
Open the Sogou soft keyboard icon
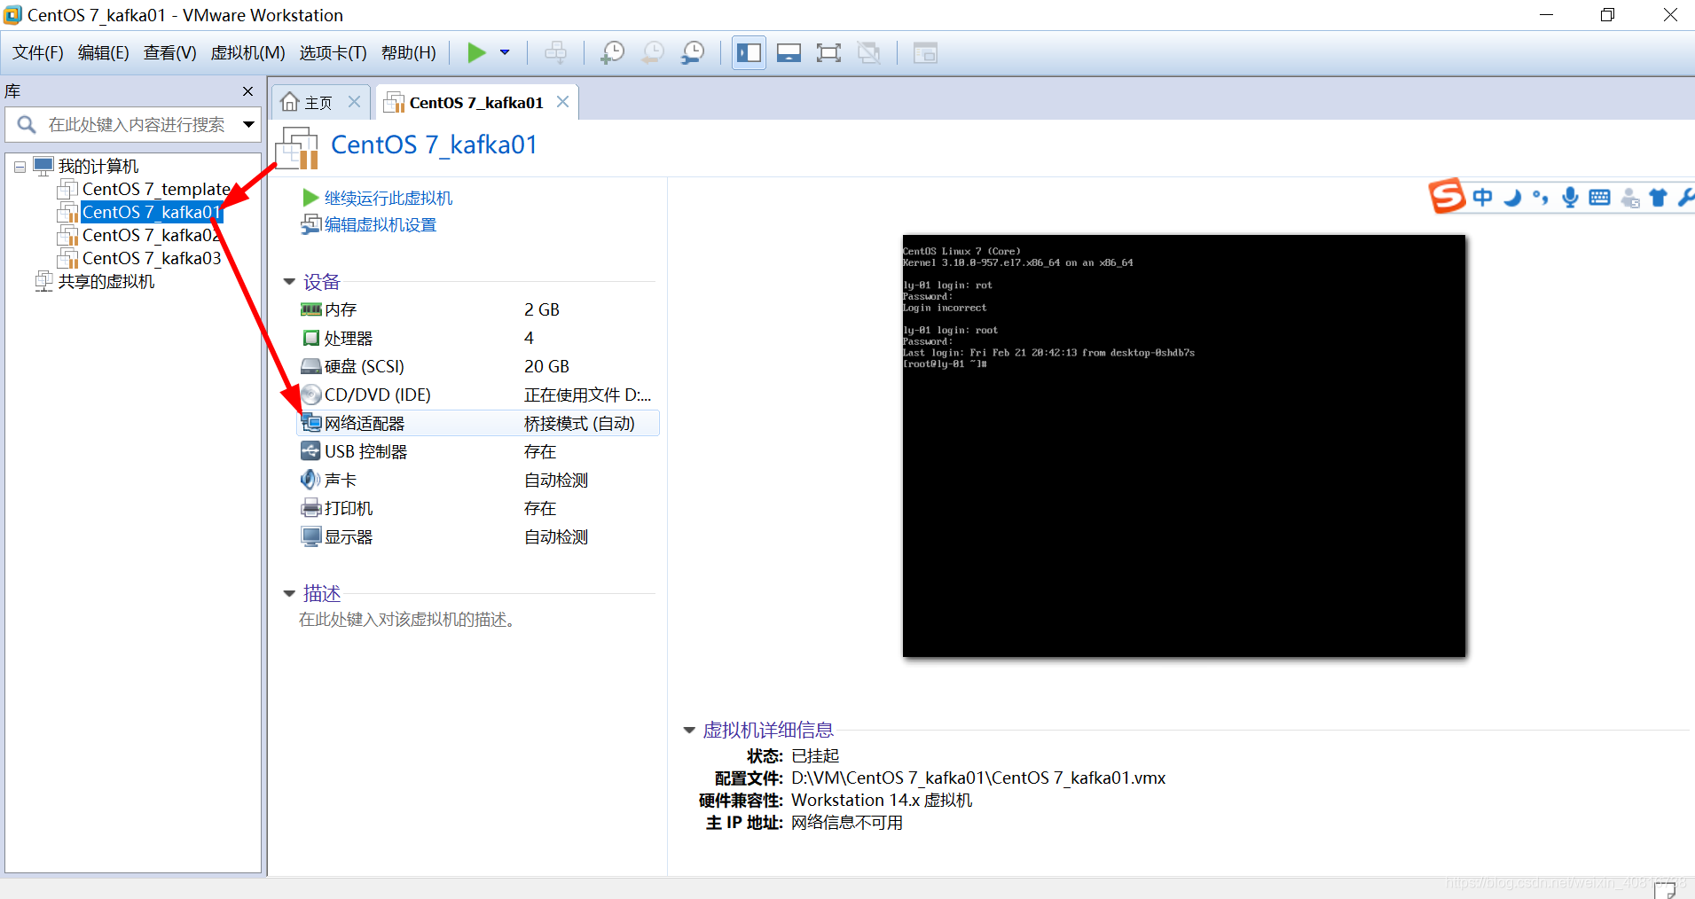pyautogui.click(x=1599, y=197)
